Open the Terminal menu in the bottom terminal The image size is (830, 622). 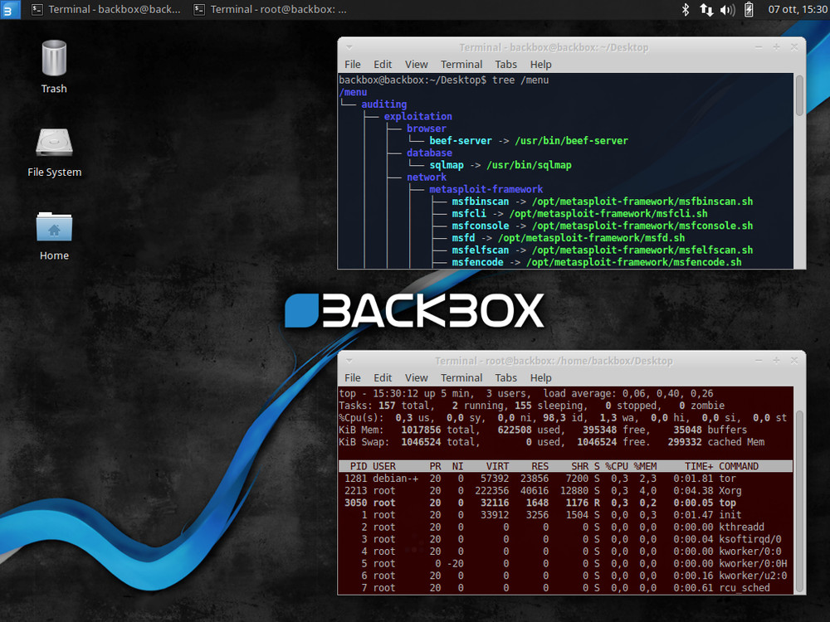pos(461,377)
